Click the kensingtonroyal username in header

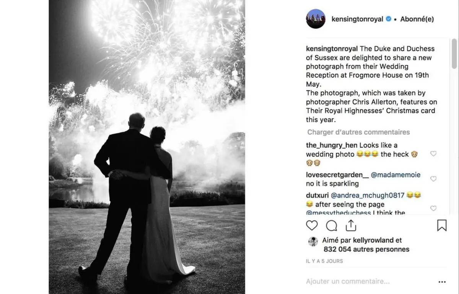357,19
